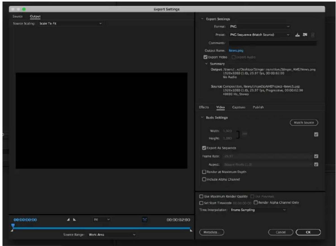
Task: Toggle the aspect ratio correction icon
Action: [x=145, y=220]
